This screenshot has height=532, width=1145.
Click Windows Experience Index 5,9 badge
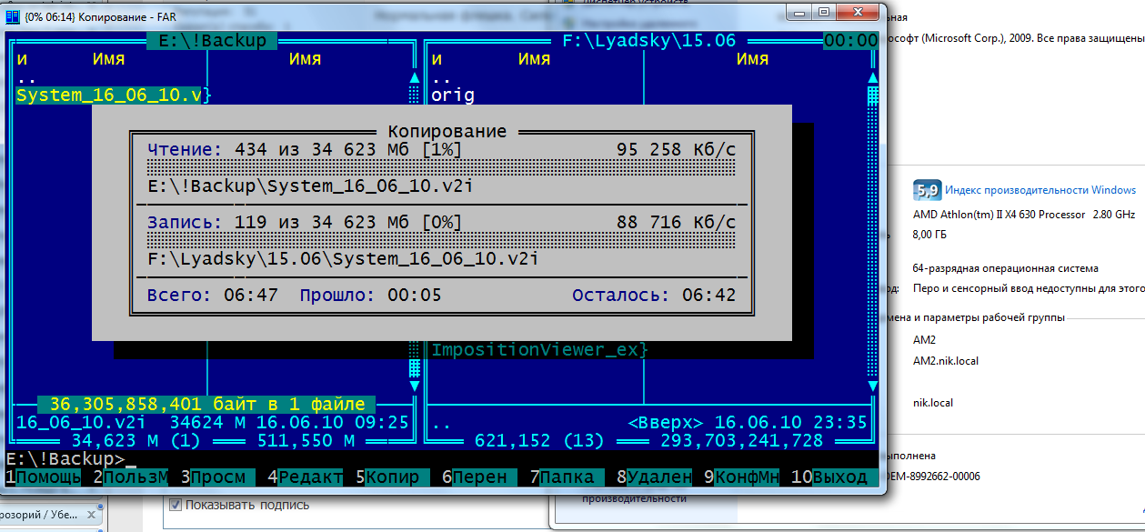pos(927,190)
